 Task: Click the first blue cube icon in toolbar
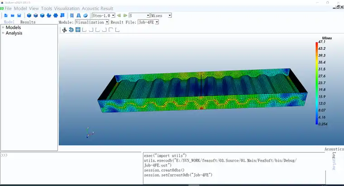tap(29, 15)
